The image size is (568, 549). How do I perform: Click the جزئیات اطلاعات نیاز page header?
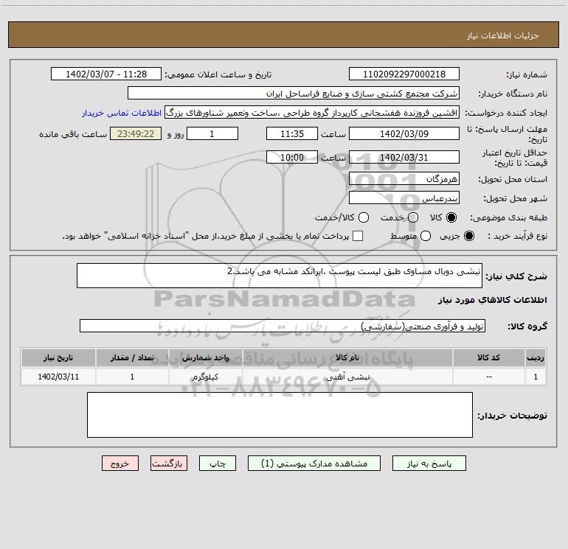pyautogui.click(x=503, y=35)
